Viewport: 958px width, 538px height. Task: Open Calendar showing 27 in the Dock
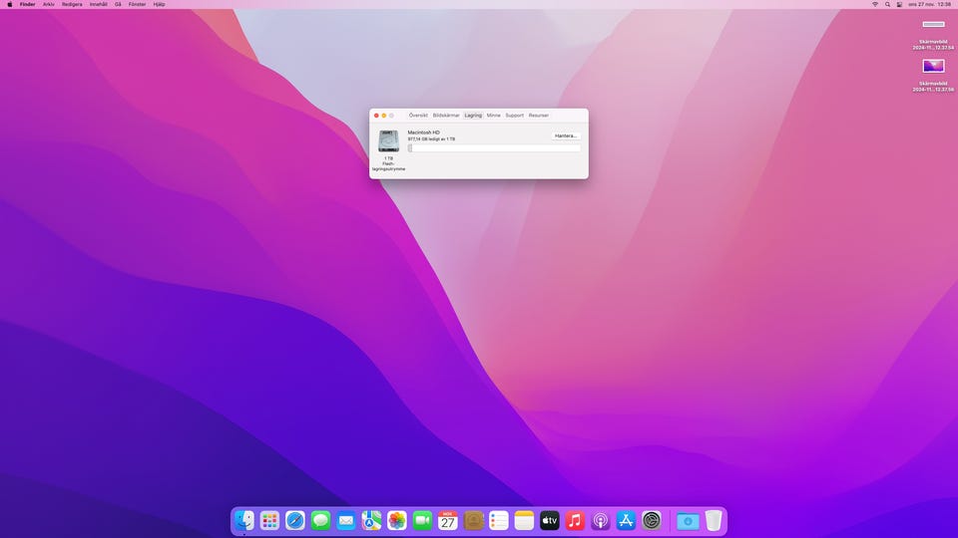click(x=448, y=520)
